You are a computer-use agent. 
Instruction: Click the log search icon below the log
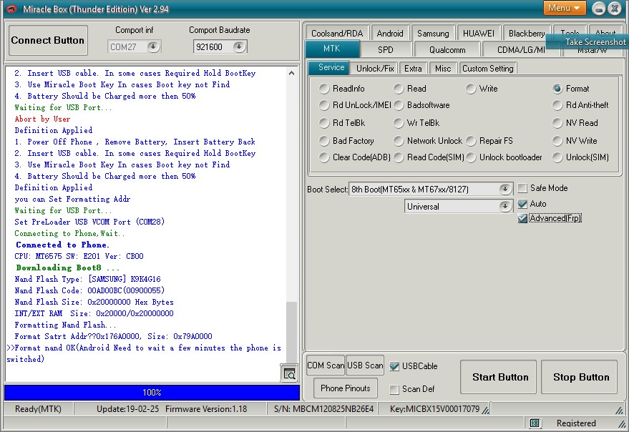[289, 373]
